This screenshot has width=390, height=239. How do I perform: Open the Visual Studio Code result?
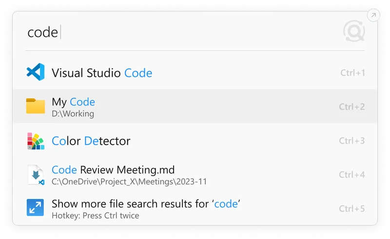tap(195, 73)
